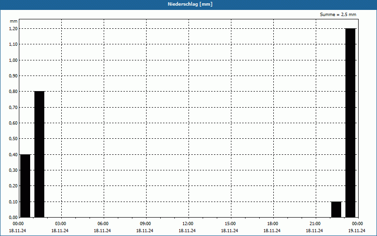This screenshot has width=377, height=236.
Task: Click the 0,00 y-axis label
Action: coord(13,218)
